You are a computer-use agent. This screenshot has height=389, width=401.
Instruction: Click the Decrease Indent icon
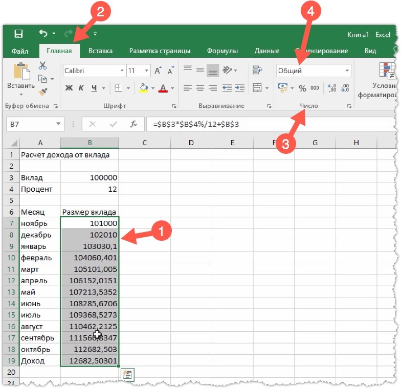pos(227,88)
